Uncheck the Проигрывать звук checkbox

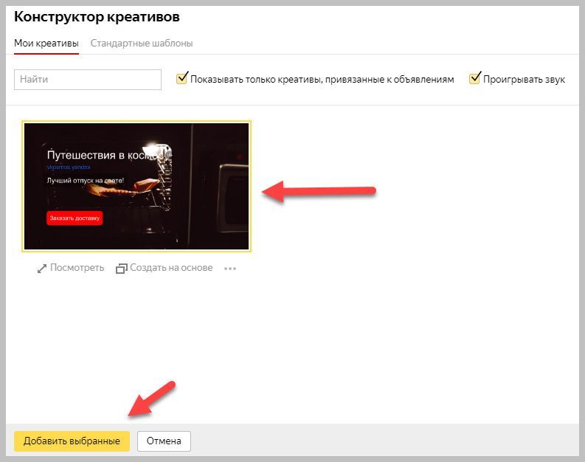click(x=475, y=79)
